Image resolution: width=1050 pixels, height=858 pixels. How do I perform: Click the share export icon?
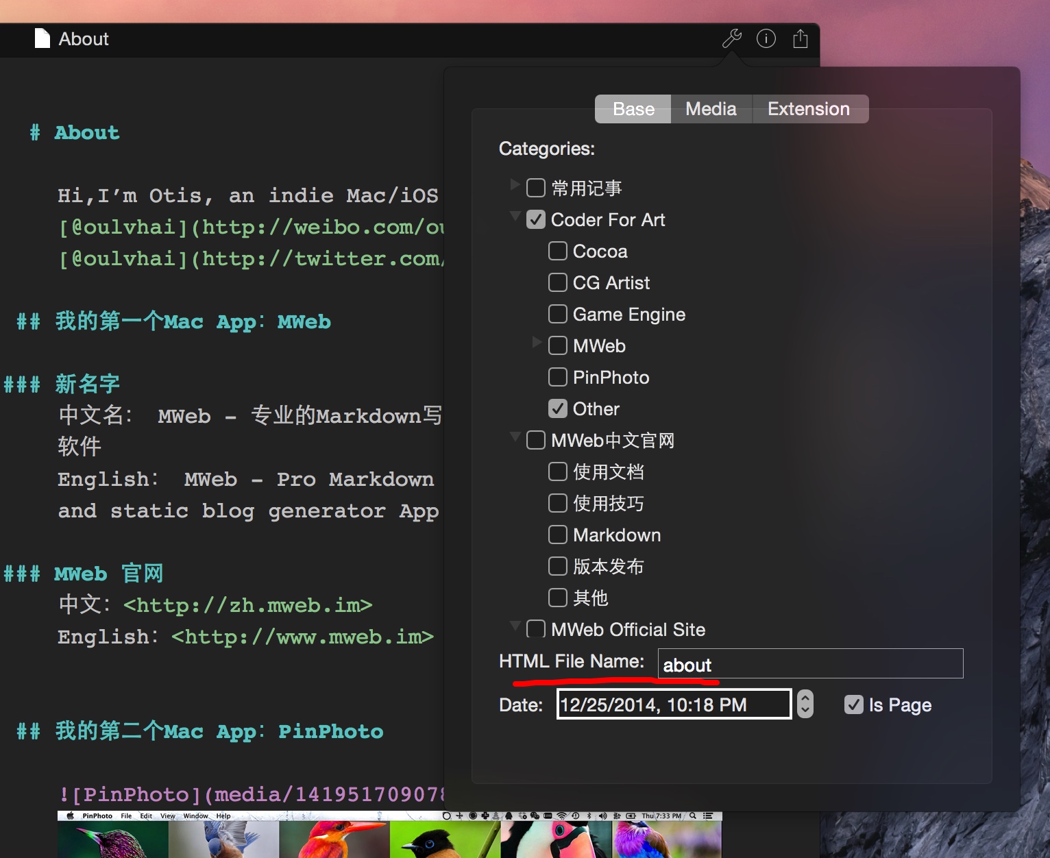800,38
